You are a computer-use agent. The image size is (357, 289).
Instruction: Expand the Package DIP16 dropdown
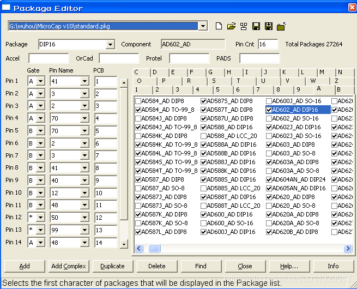tap(110, 44)
